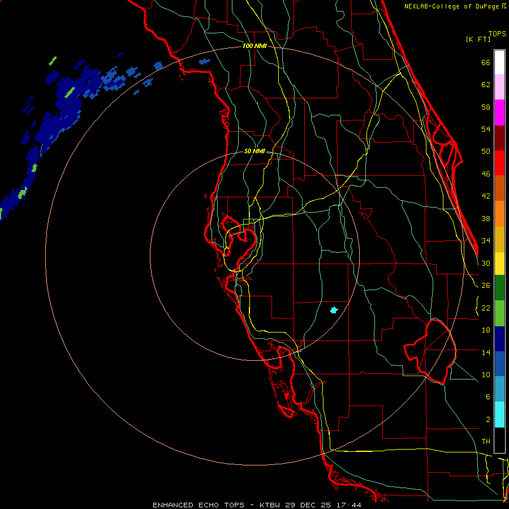Click the NEXLAB-College of DuPage label
The image size is (509, 509).
click(452, 6)
